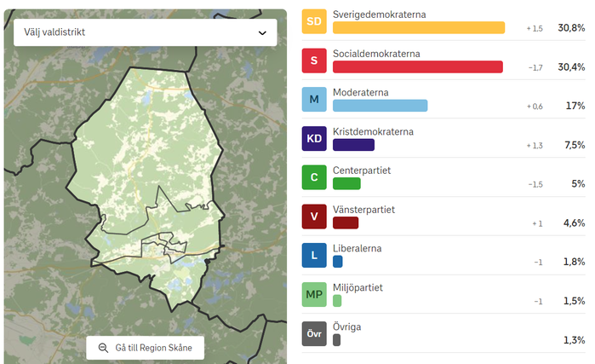Click the 30,4% value

(571, 66)
